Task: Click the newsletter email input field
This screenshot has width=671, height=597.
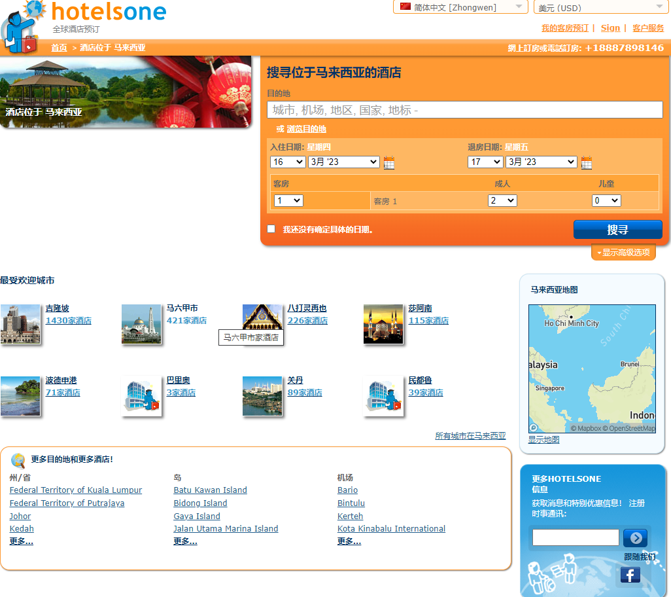Action: [576, 537]
